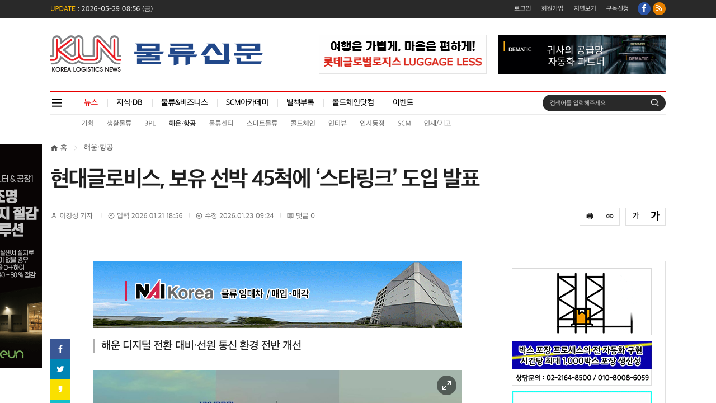Select the 콜드체인 submenu

[x=303, y=123]
